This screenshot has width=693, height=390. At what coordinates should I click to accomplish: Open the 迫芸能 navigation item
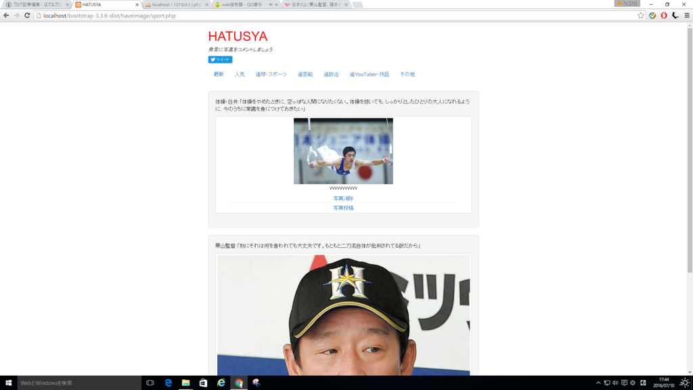pos(305,74)
